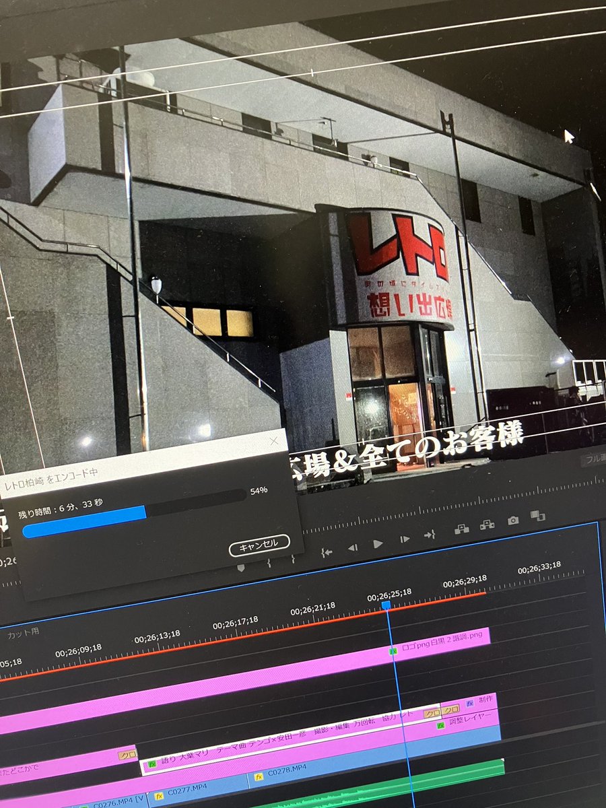Click the blue timeline playhead handle

coord(386,606)
